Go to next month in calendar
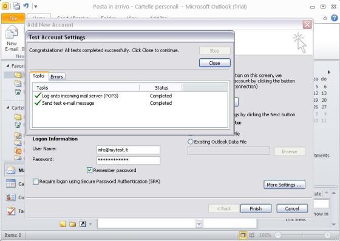The image size is (340, 241). coord(329,72)
